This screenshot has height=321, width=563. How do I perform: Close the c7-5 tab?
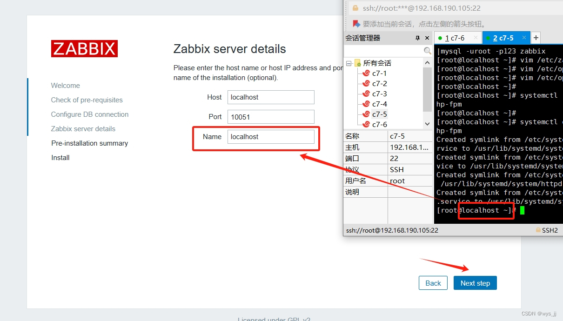pyautogui.click(x=524, y=38)
